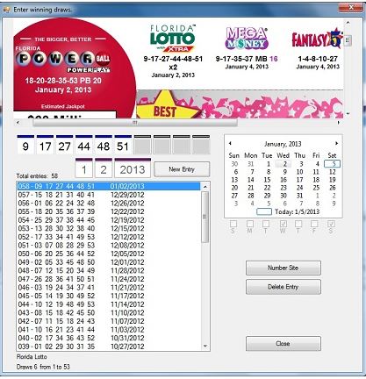Click the number field showing 44

84,145
